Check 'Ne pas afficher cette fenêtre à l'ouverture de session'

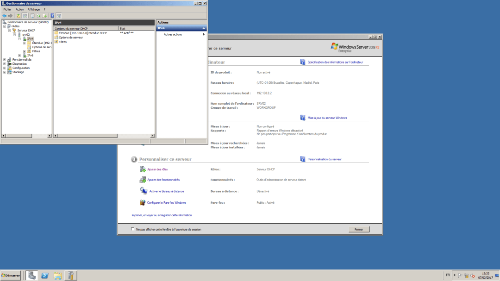[x=133, y=229]
